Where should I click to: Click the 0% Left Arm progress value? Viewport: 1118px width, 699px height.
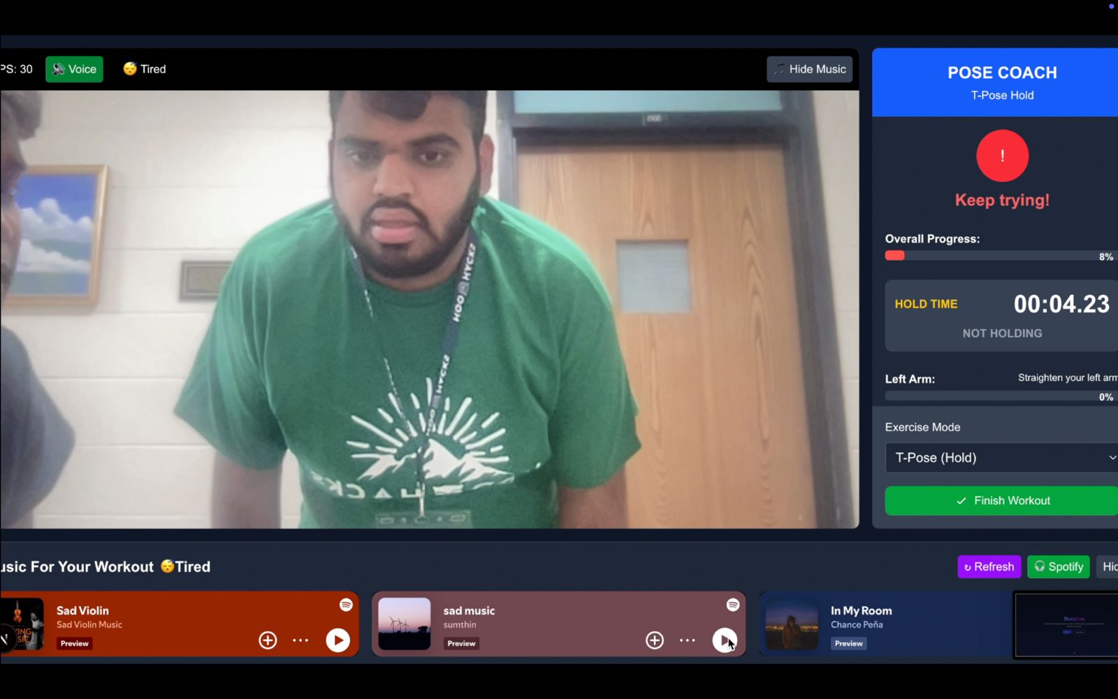pos(1106,397)
